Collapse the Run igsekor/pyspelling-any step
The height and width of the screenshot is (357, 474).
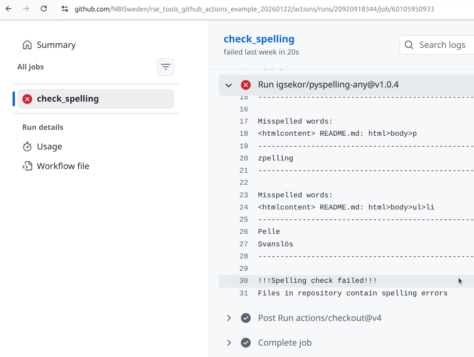(228, 85)
